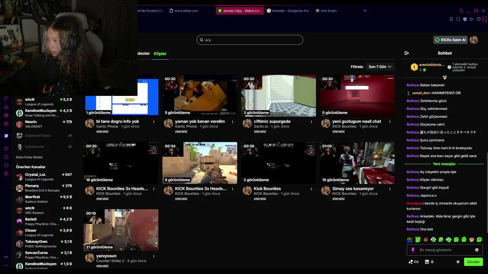Click the profile avatar in Kick header
This screenshot has height=274, width=488.
tap(474, 40)
